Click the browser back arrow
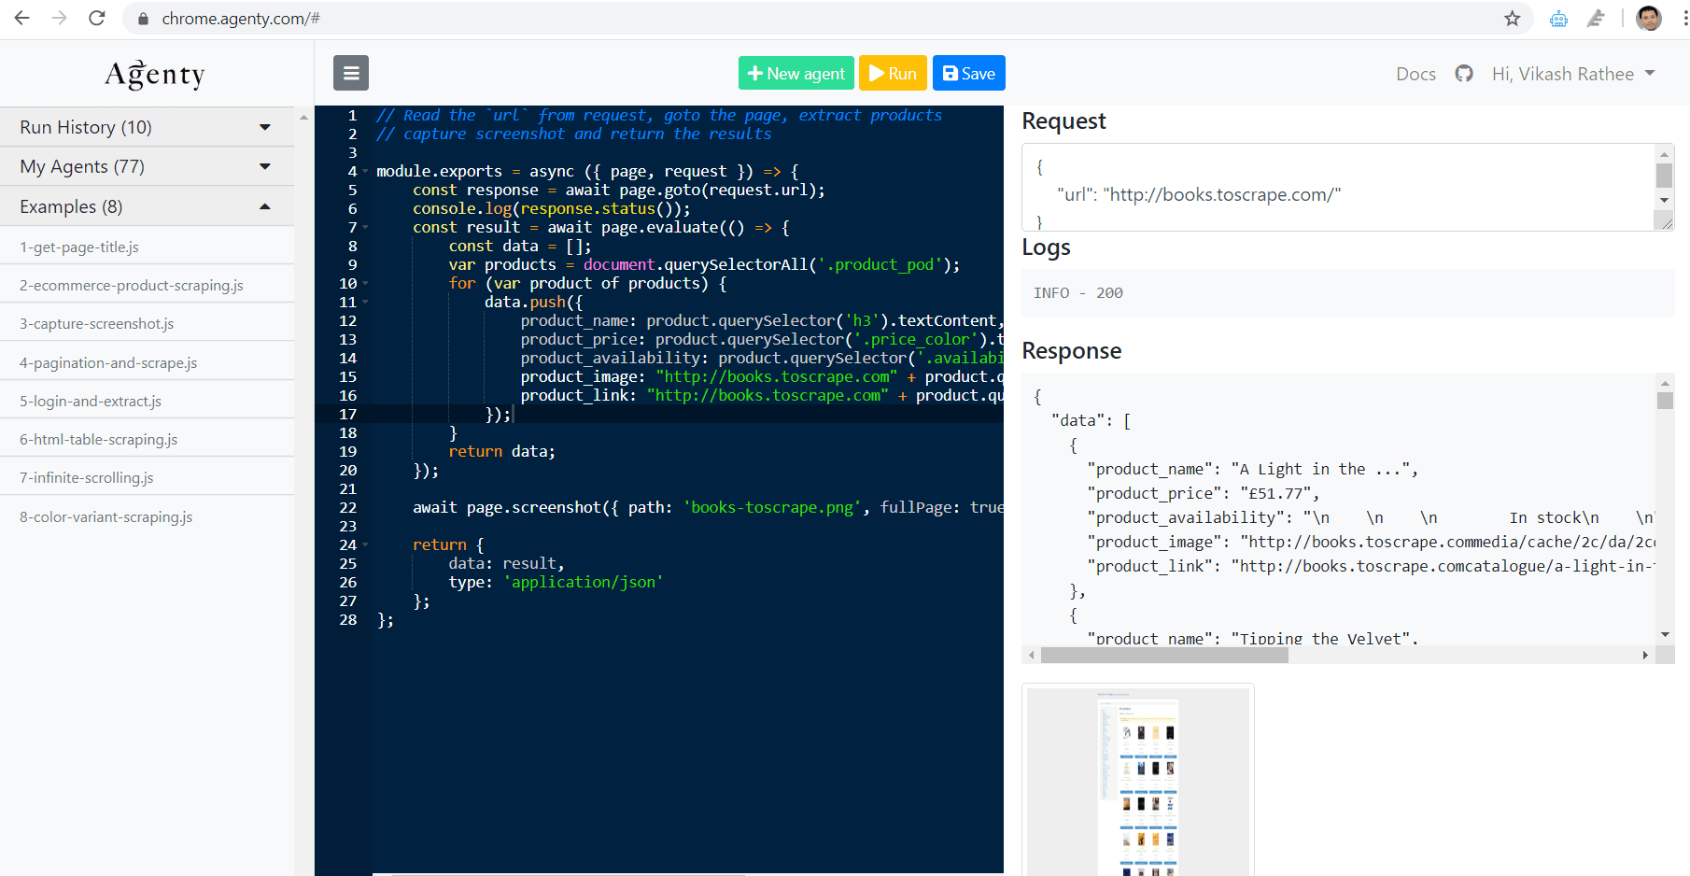 (22, 19)
